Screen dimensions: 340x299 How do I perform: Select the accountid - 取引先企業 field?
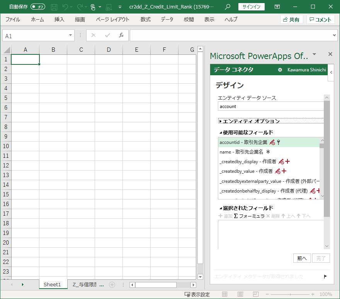[x=269, y=142]
